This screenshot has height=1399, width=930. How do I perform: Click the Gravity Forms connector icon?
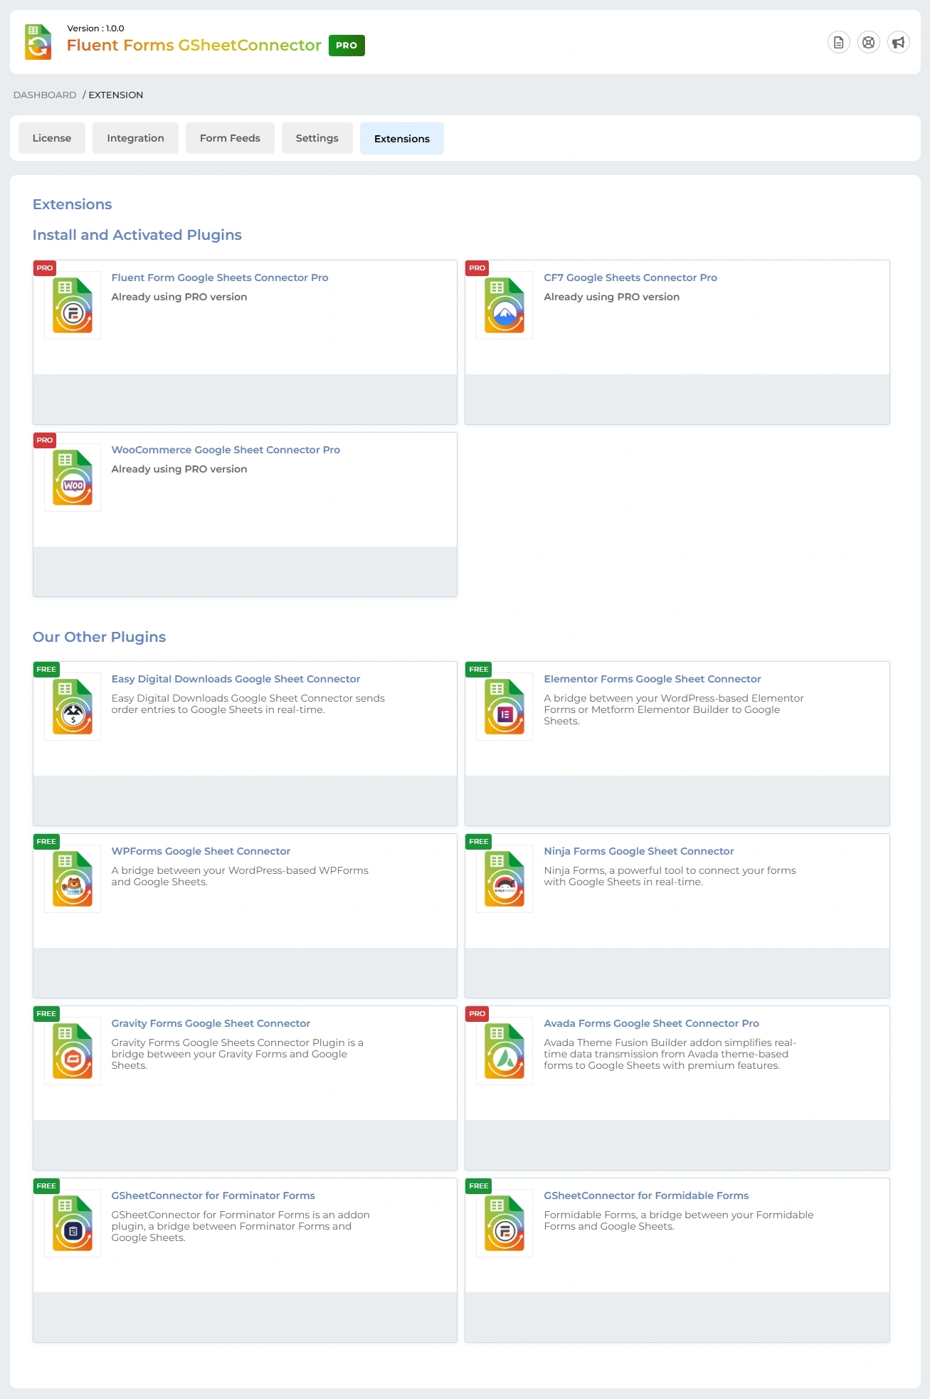click(73, 1051)
